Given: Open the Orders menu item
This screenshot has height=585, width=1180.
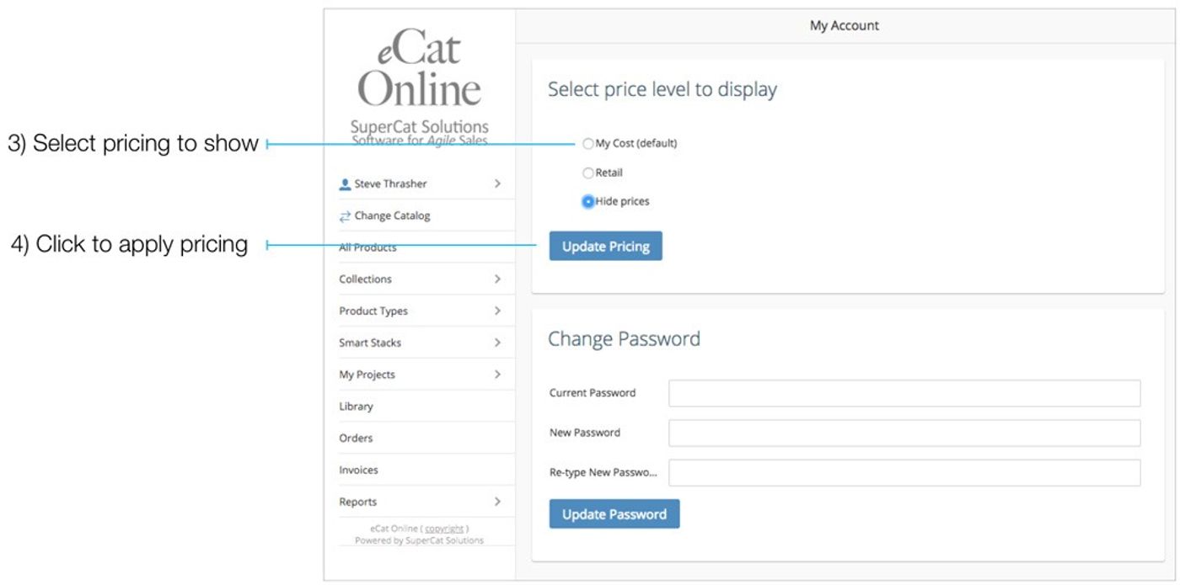Looking at the screenshot, I should 426,439.
